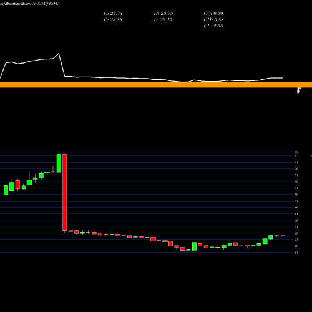Select the high price H: 23.95

pos(163,14)
